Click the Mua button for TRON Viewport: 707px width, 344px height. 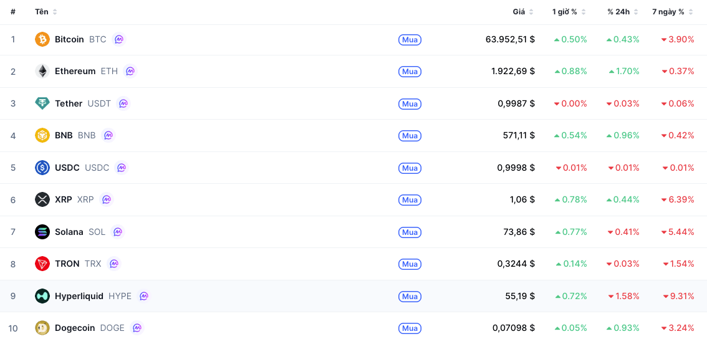click(410, 264)
